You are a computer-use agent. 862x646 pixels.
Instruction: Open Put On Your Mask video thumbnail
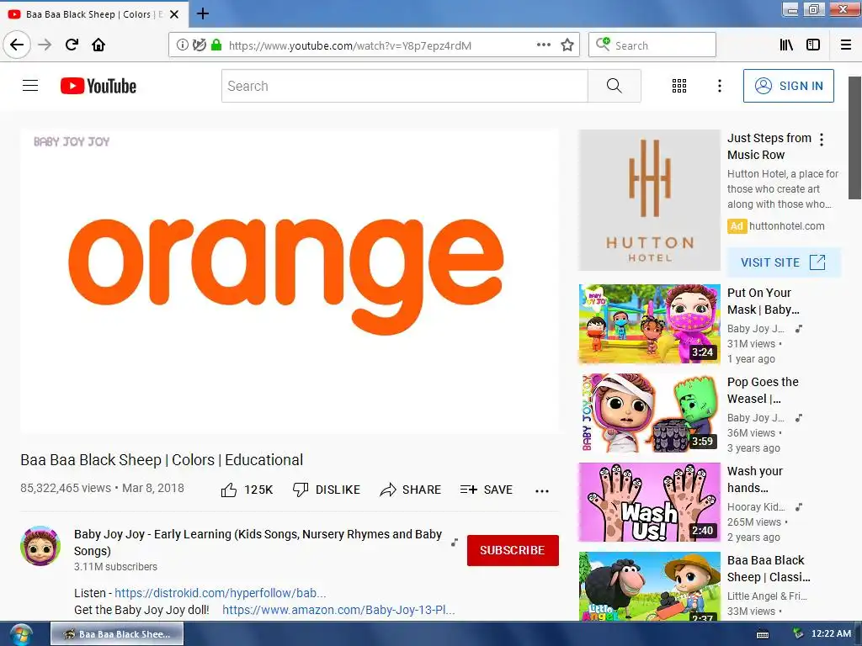[649, 324]
